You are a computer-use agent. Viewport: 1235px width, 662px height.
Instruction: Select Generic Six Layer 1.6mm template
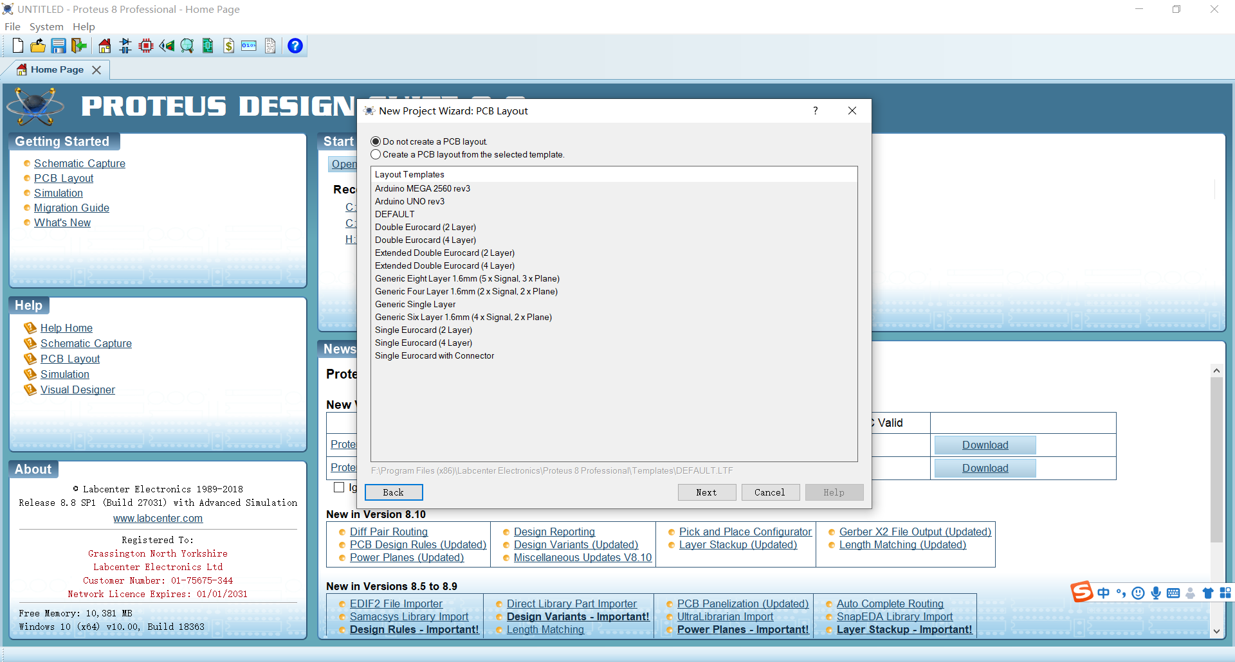614,317
